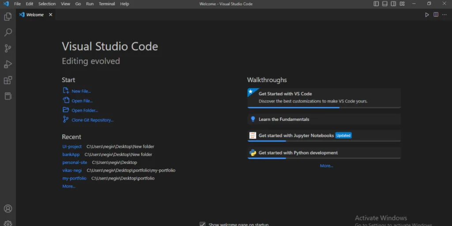Toggle the primary side bar layout icon
Screen dimensions: 452x226
pyautogui.click(x=376, y=4)
